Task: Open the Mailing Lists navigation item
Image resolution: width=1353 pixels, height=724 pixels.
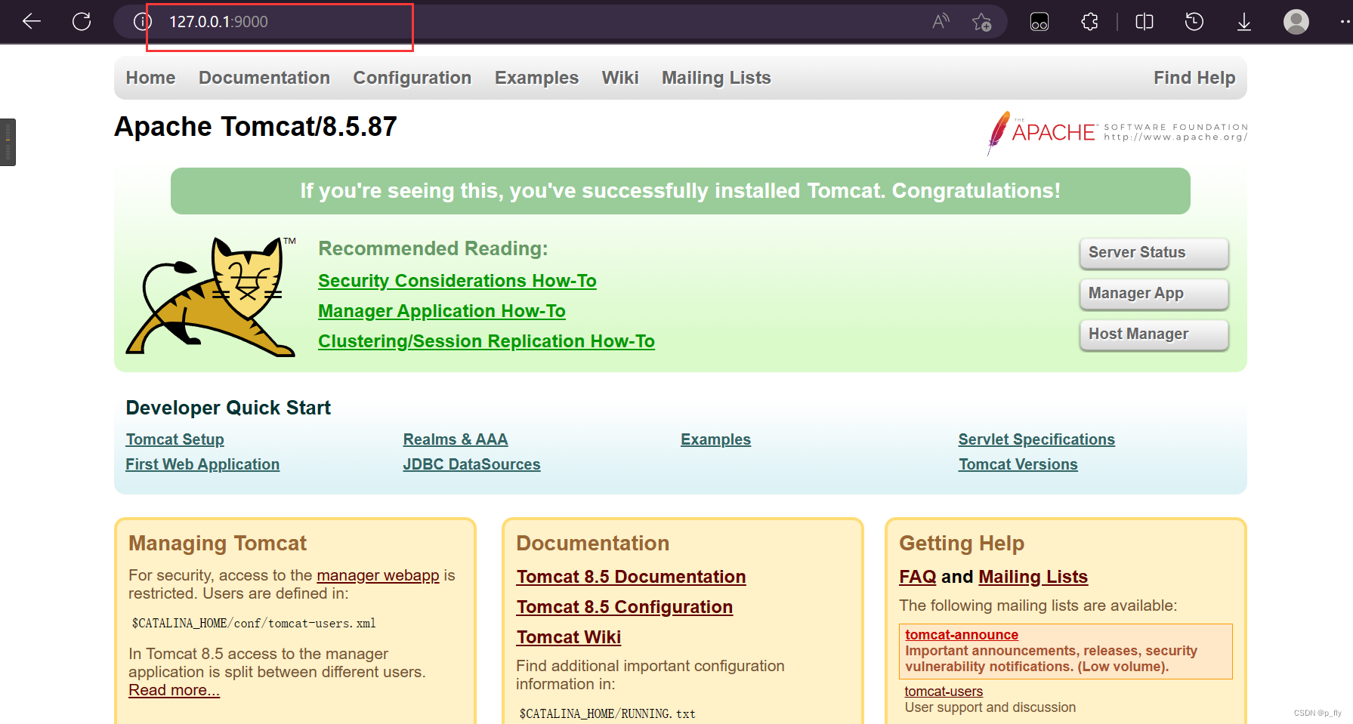Action: (716, 78)
